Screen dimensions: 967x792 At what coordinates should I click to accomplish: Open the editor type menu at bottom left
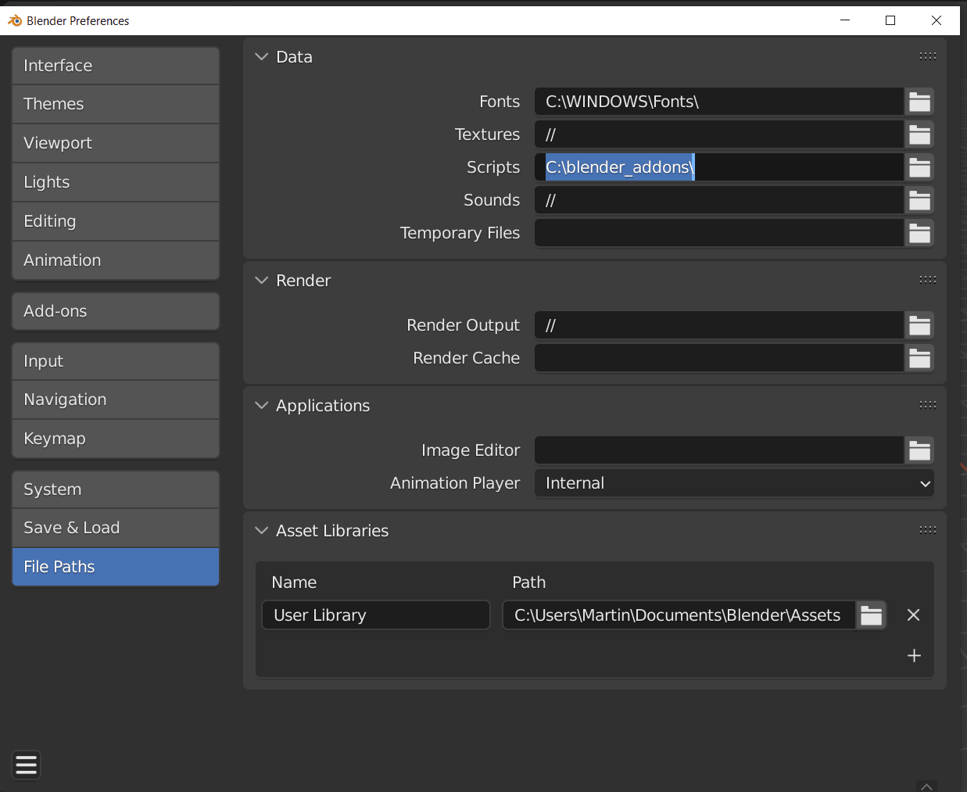click(x=26, y=765)
